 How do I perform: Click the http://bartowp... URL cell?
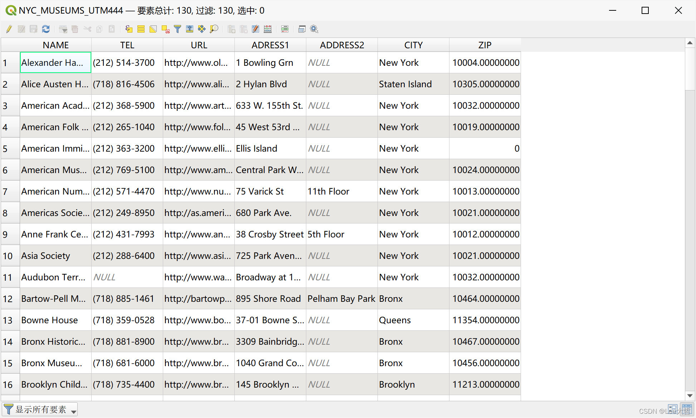pos(199,299)
